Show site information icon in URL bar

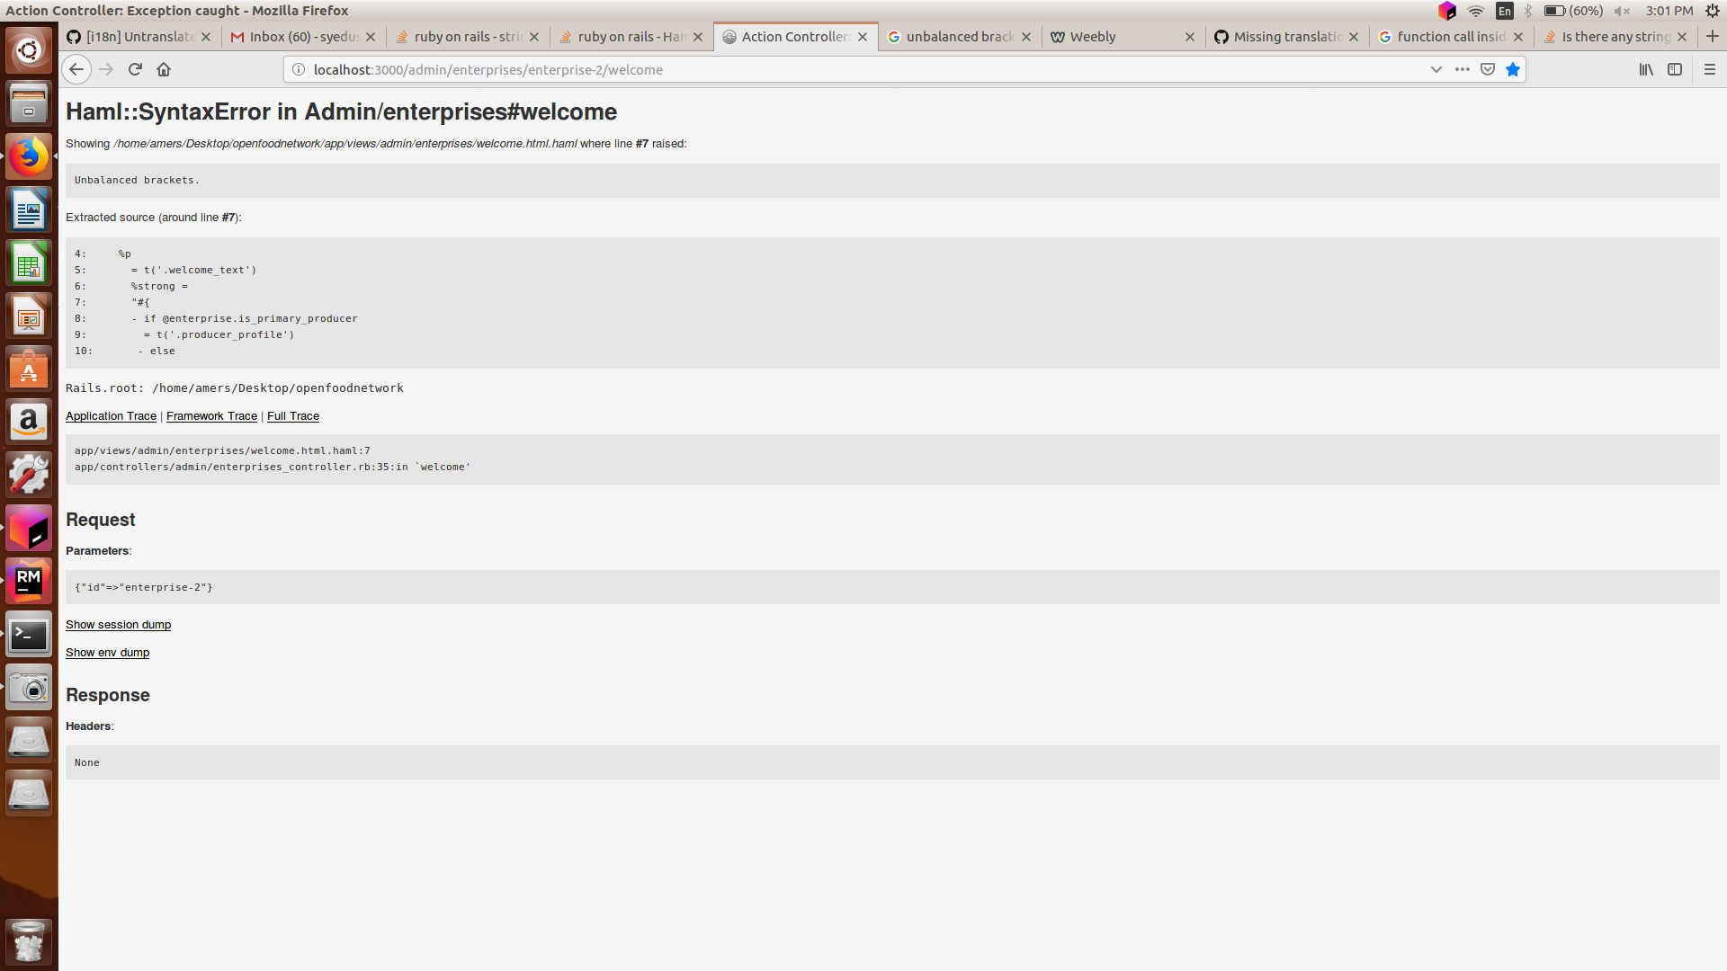point(299,69)
